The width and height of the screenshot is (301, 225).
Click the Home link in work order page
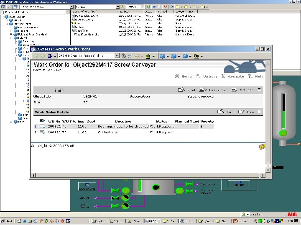coord(184,76)
